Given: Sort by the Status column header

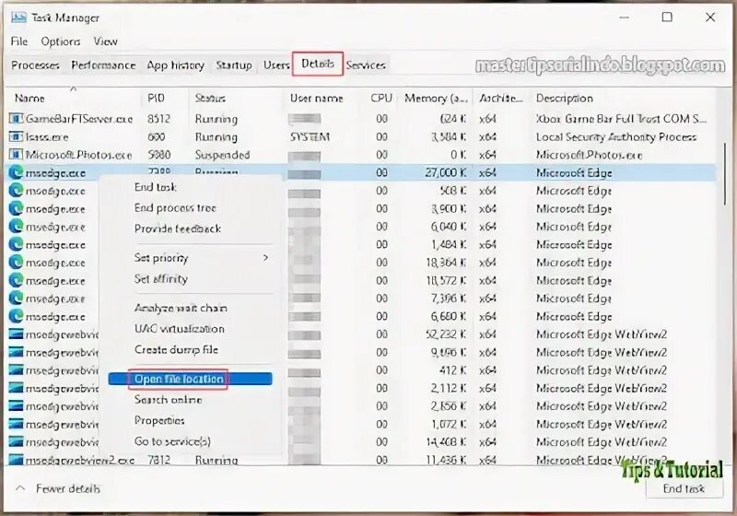Looking at the screenshot, I should [x=211, y=99].
